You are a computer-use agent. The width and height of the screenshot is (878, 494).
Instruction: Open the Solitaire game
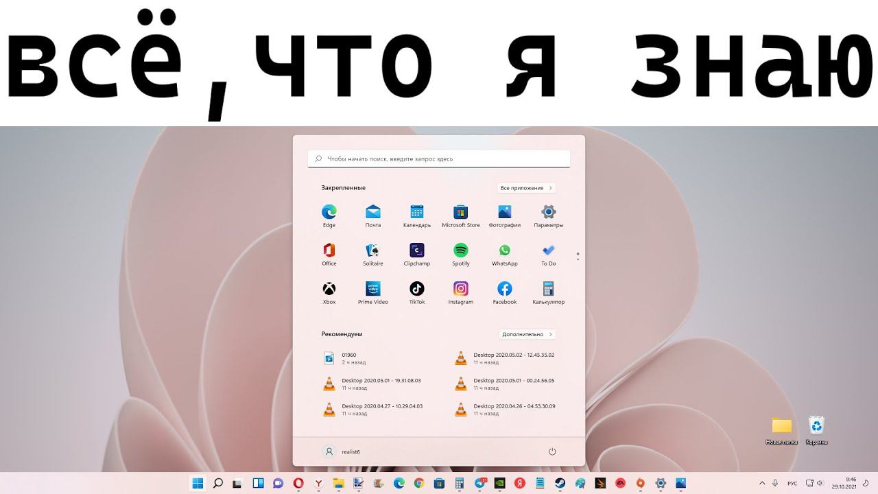pos(373,254)
